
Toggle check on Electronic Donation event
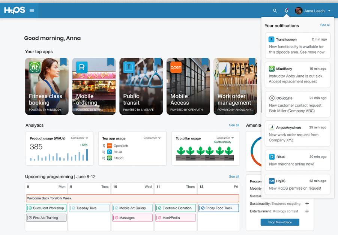pos(160,208)
